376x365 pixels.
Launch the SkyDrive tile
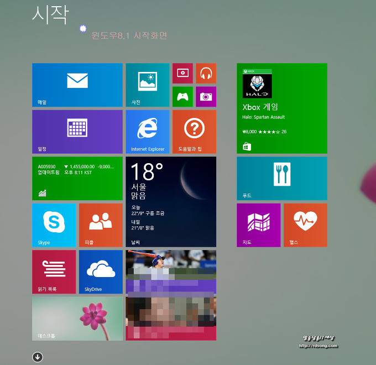coord(101,272)
